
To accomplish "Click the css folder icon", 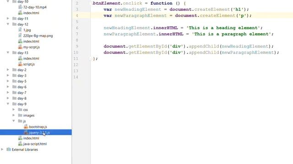I will 20,109.
